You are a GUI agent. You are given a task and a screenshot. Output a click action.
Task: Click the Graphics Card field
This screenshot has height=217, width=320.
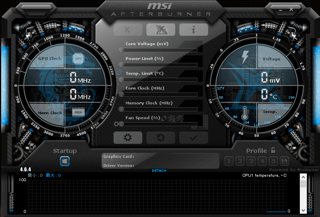tap(160, 157)
